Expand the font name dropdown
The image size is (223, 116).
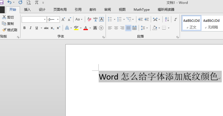45,19
